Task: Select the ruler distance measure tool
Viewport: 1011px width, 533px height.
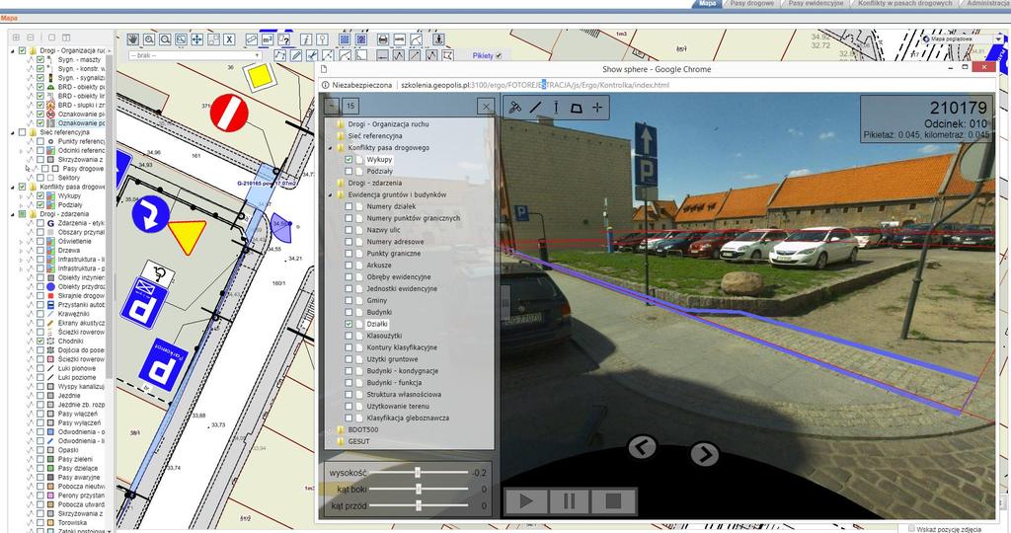Action: point(252,39)
